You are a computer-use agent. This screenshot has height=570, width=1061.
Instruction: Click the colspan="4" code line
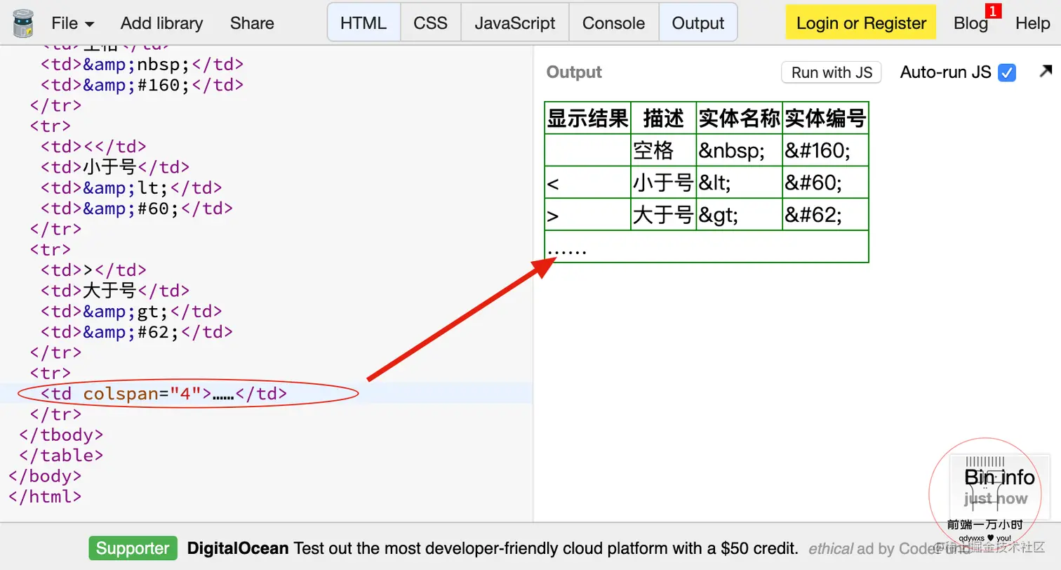[164, 394]
